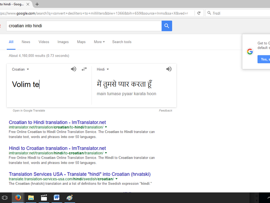Open dropdown arrow for imtranslator croatian/to-hindi result
Screen dimensions: 270x203
pyautogui.click(x=106, y=127)
